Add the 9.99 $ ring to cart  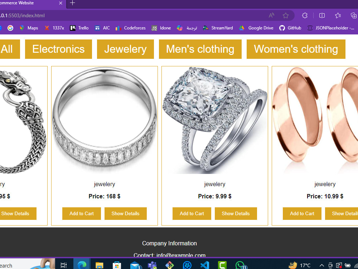click(x=192, y=214)
